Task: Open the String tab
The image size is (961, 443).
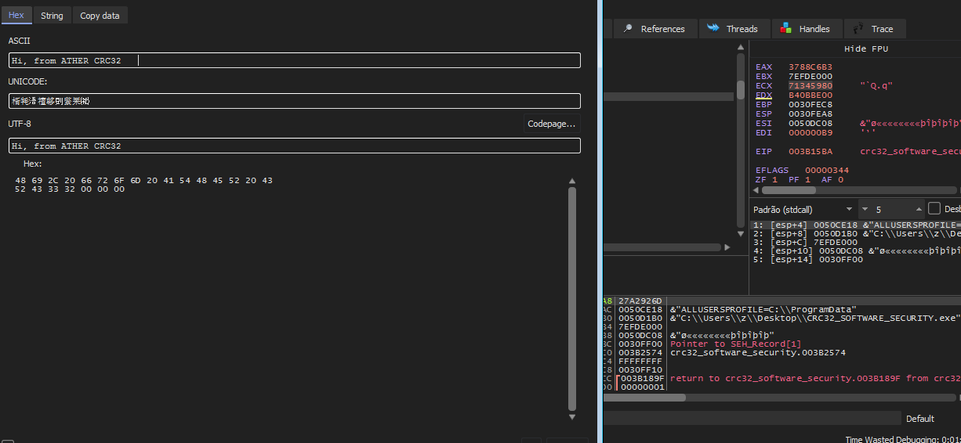Action: click(x=52, y=16)
